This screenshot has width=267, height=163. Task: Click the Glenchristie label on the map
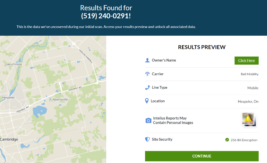13,64
